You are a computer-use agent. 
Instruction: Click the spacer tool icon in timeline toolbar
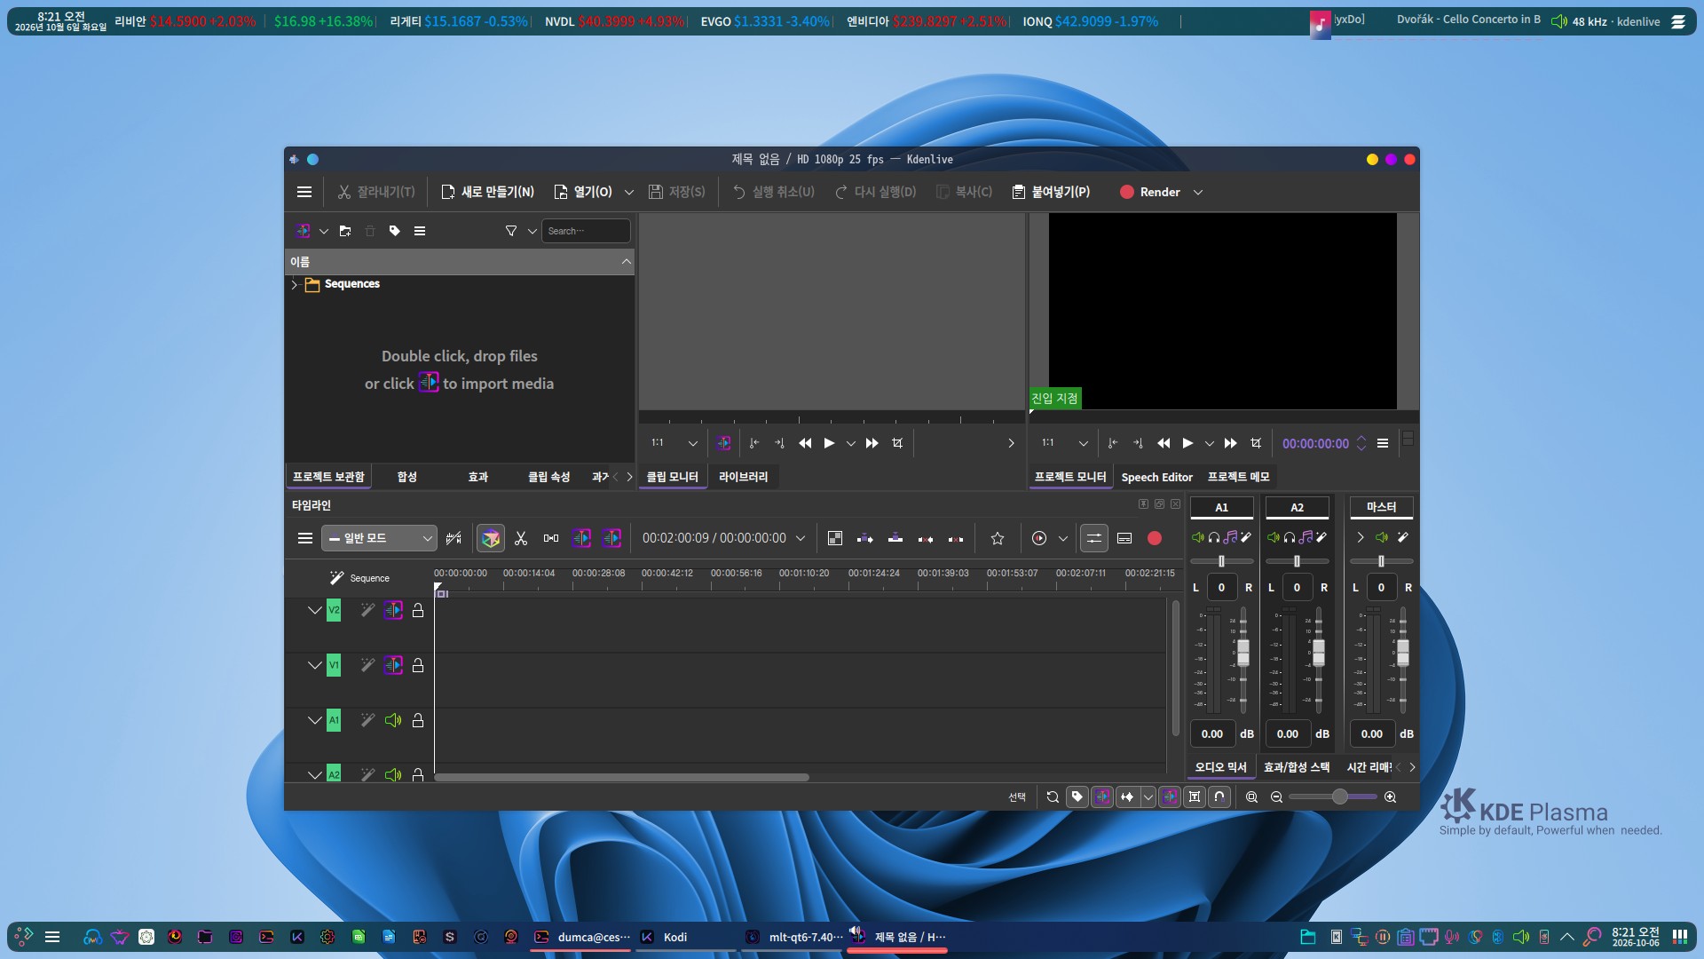[551, 538]
